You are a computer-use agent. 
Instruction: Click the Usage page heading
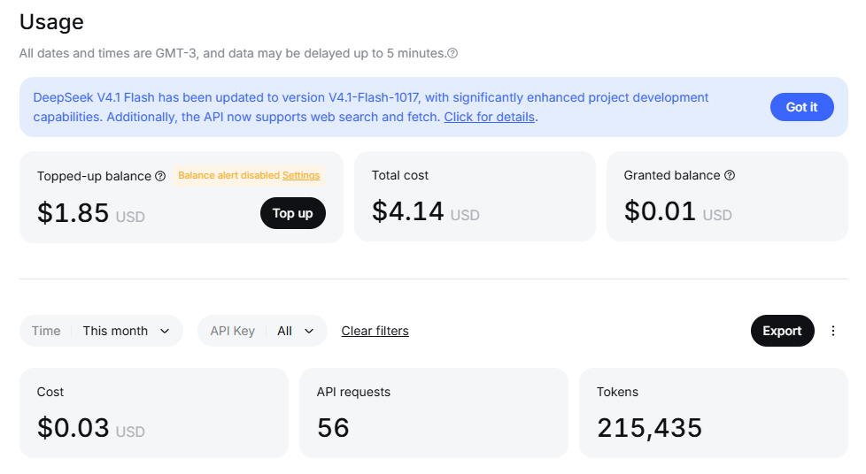(51, 22)
